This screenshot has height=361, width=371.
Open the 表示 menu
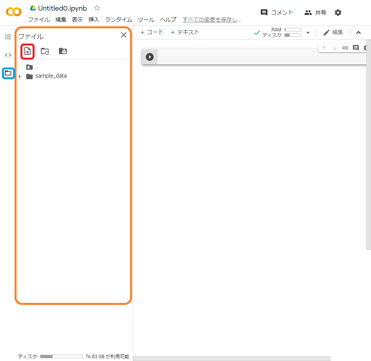click(x=77, y=20)
